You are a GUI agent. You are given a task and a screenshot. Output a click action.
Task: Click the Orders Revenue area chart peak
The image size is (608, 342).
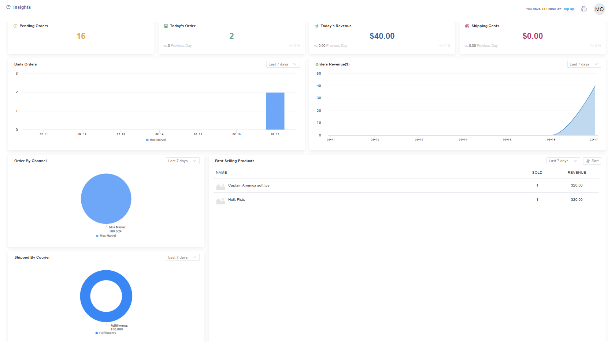point(595,86)
